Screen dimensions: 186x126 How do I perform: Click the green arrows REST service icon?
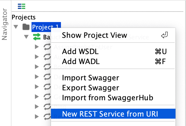(37, 37)
